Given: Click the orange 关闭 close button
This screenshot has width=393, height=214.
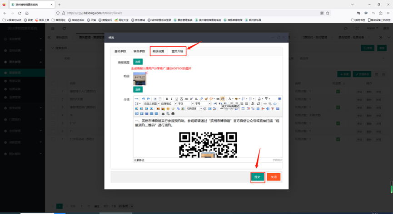Looking at the screenshot, I should [274, 177].
